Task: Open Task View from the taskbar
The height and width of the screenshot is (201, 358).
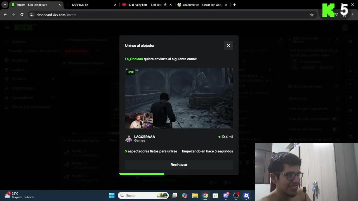Action: click(x=175, y=195)
